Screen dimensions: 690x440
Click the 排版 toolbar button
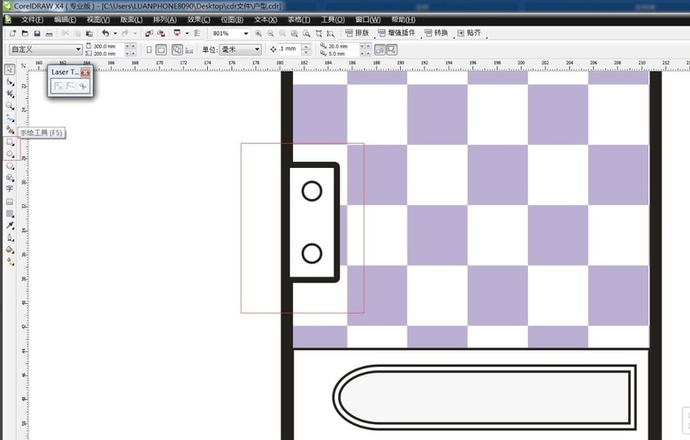click(x=356, y=33)
